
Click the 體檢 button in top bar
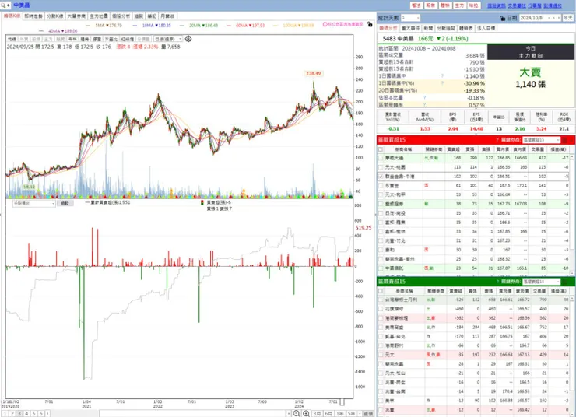[445, 5]
